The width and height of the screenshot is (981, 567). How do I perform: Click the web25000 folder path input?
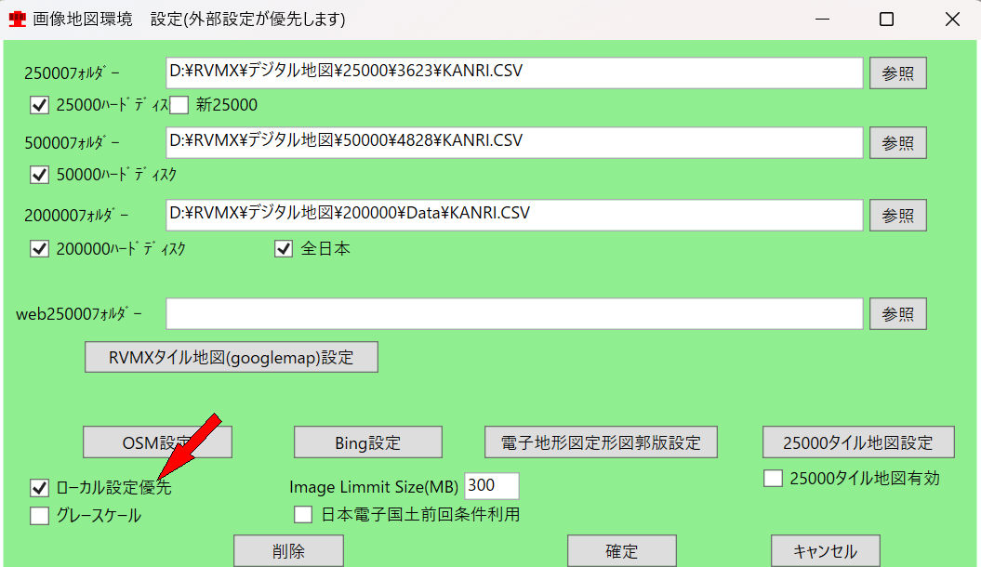514,313
